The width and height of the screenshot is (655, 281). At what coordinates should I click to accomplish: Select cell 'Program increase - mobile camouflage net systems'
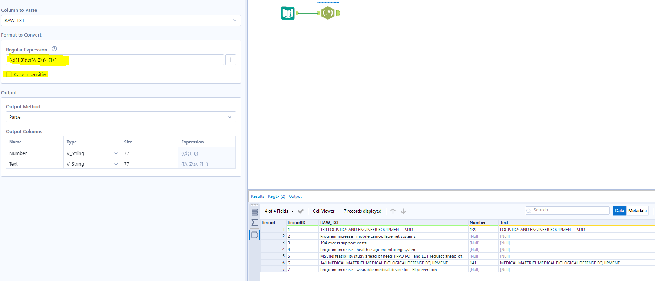click(x=393, y=236)
